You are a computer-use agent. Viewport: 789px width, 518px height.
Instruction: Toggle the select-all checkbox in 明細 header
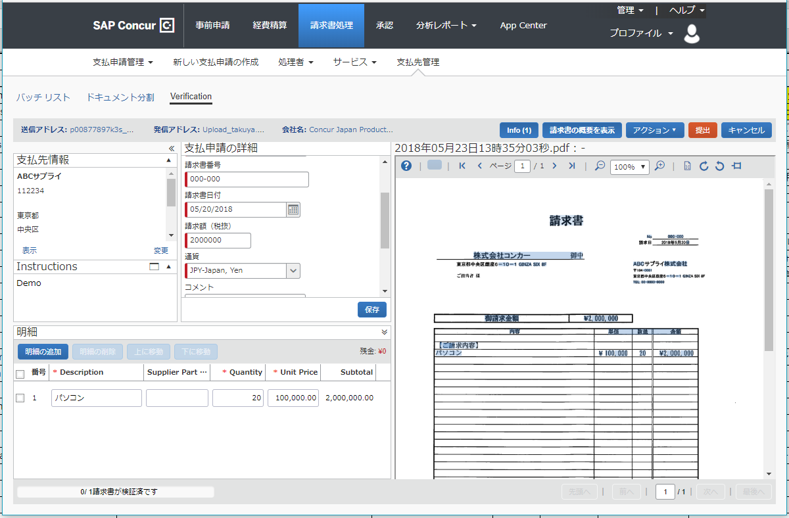20,373
